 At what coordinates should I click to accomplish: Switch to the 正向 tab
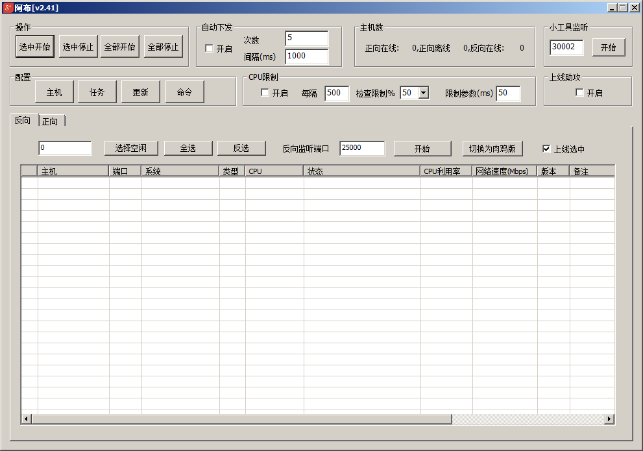point(50,121)
